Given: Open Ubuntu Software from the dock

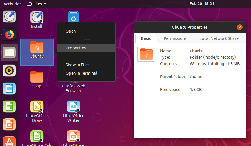Looking at the screenshot, I should [9, 141].
